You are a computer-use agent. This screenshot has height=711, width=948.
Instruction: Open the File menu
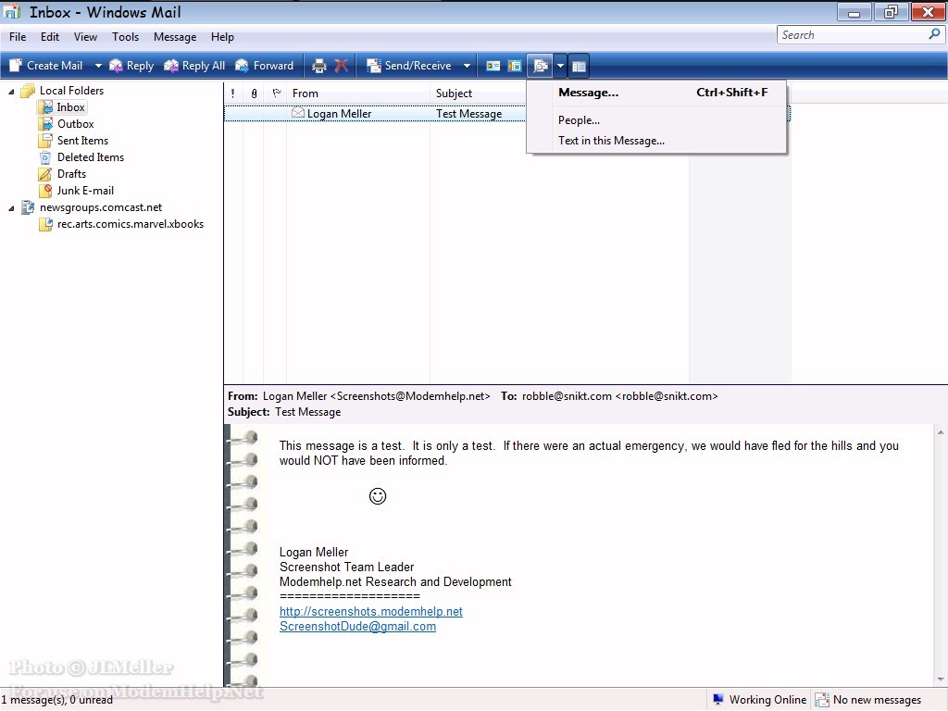18,37
